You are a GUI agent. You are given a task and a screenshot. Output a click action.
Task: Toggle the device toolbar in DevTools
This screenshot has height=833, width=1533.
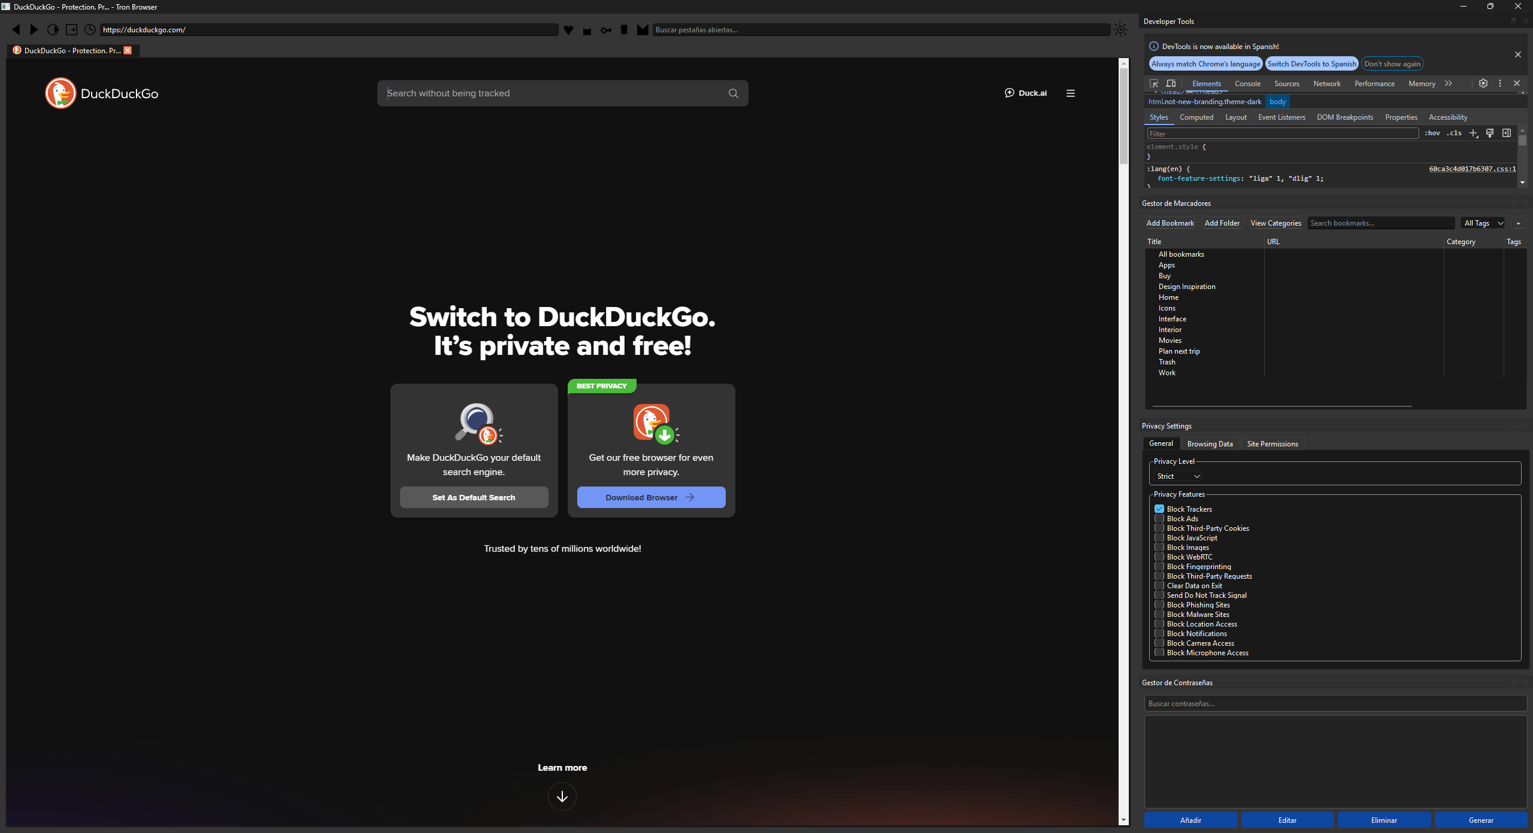coord(1171,83)
